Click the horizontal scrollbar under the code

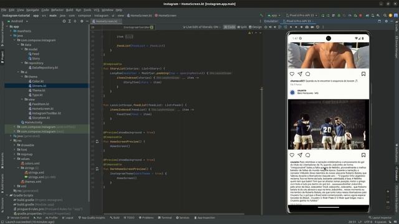[174, 214]
